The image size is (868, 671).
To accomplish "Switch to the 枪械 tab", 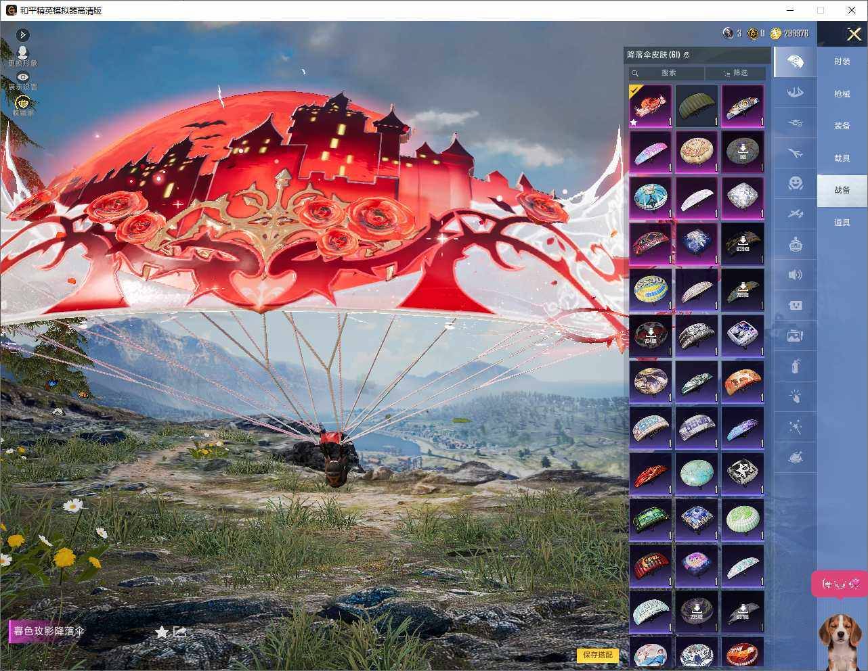I will [x=842, y=94].
